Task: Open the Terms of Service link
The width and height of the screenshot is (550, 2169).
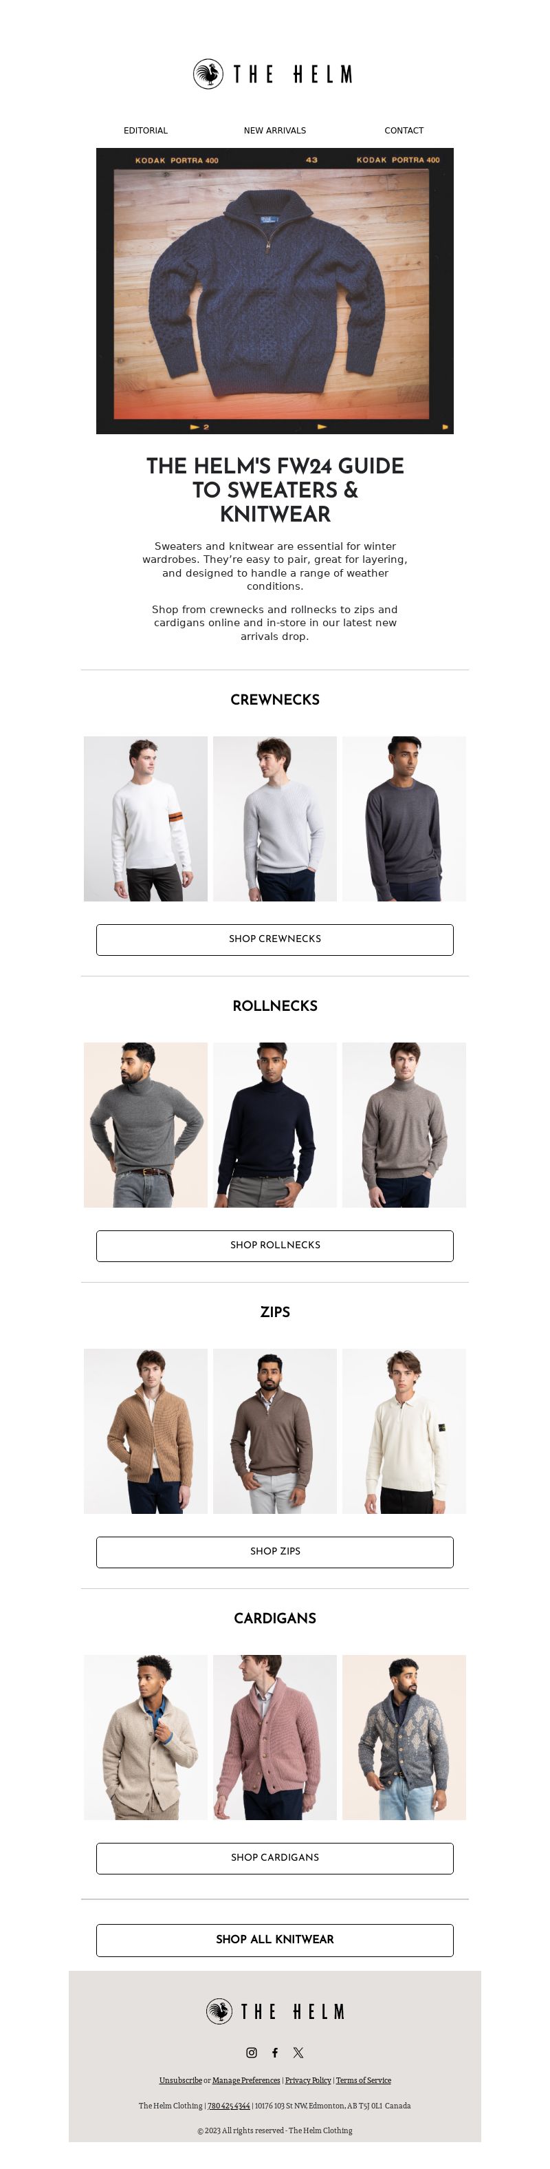Action: coord(363,2080)
